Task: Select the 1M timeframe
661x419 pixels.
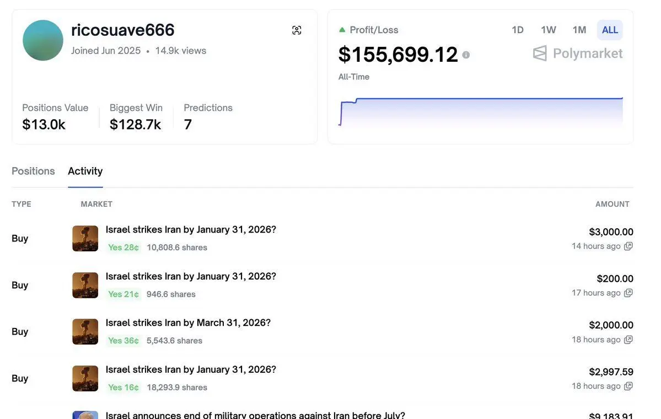Action: coord(578,29)
